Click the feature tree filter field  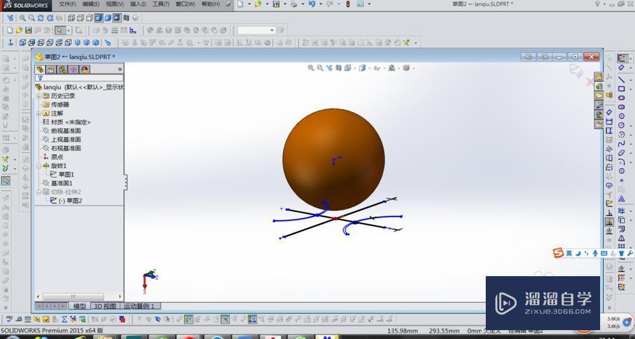click(79, 77)
